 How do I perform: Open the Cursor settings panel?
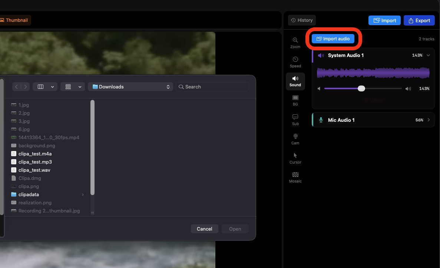click(295, 158)
